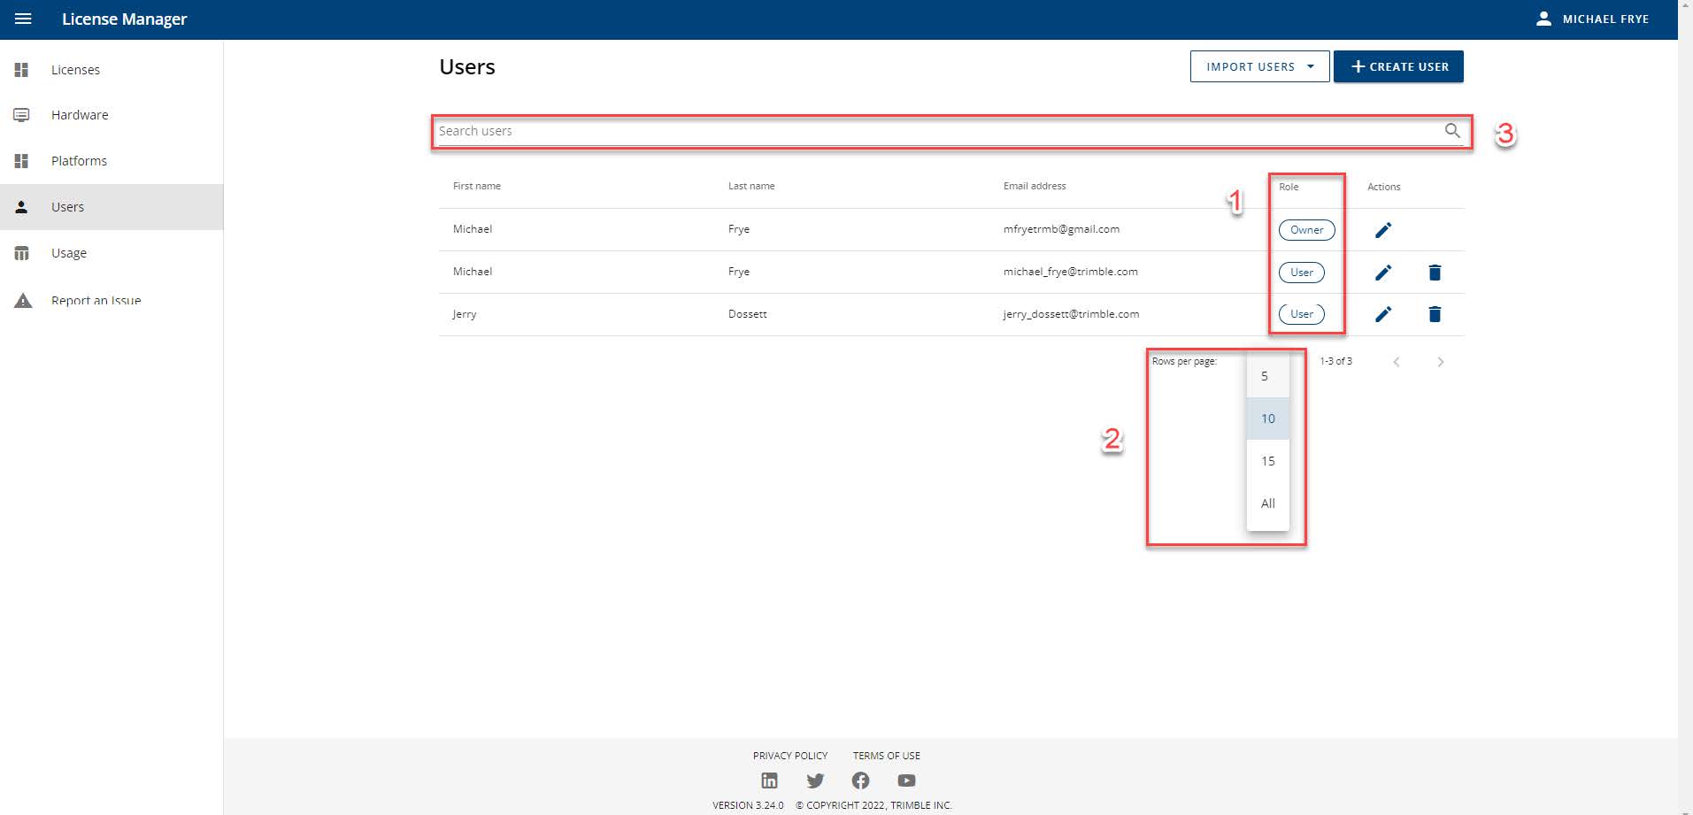Select 15 rows per page
Viewport: 1693px width, 815px height.
tap(1267, 461)
